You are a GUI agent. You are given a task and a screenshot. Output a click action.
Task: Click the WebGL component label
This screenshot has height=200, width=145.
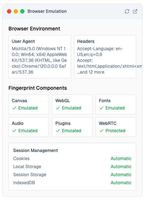63,101
